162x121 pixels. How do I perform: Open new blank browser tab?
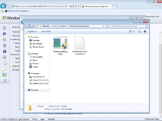[115, 6]
